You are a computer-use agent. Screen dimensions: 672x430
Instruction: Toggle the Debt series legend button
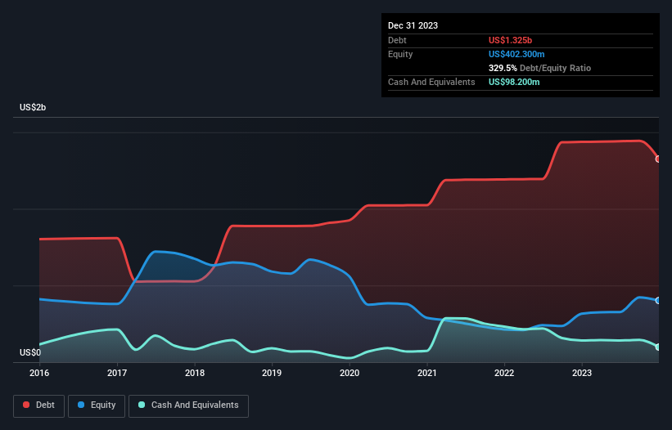pos(39,405)
